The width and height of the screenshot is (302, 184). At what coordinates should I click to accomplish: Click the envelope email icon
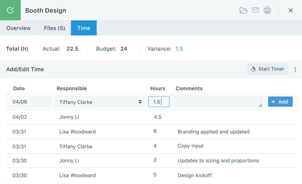(x=255, y=10)
